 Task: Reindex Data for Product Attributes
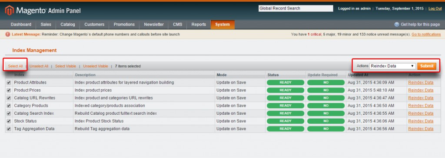click(421, 83)
